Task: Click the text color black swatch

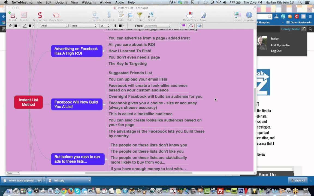Action: 120,26
